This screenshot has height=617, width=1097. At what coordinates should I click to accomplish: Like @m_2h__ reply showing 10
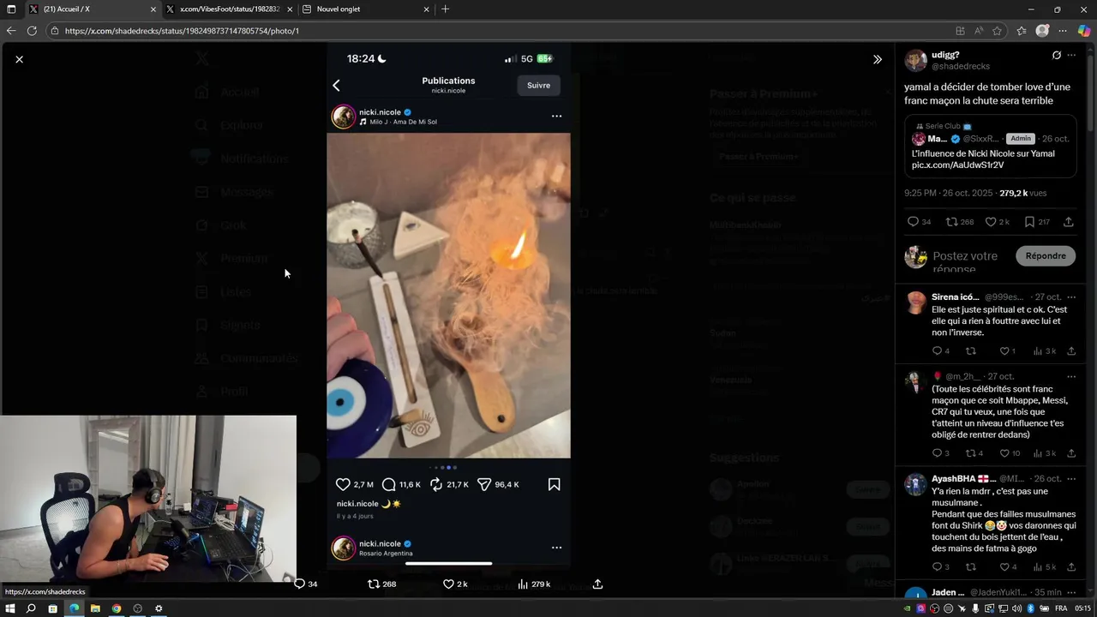[1010, 452]
